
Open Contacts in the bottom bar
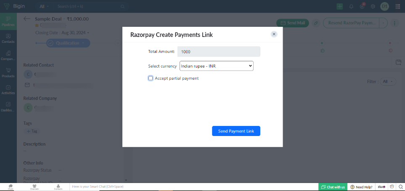click(x=58, y=187)
